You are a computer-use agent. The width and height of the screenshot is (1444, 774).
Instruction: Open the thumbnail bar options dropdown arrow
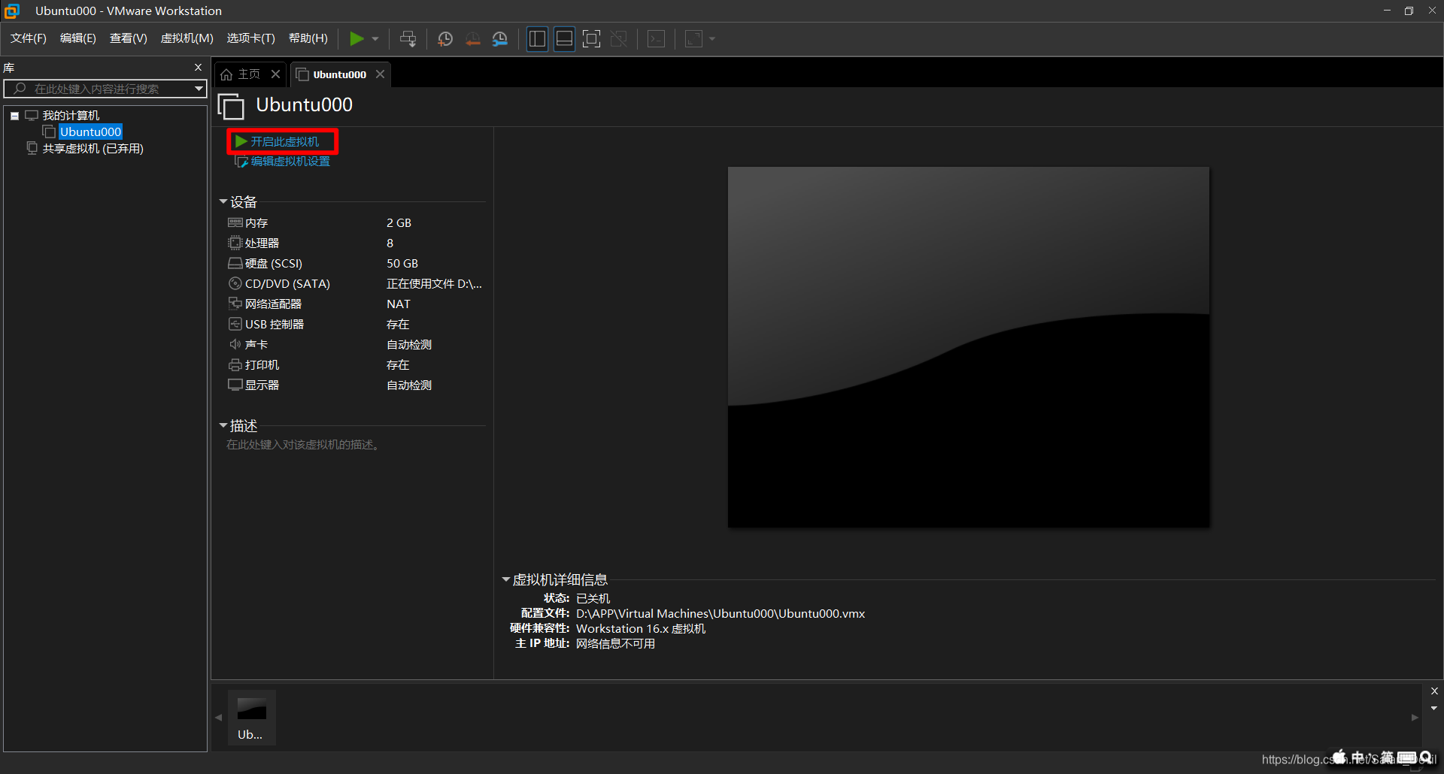click(1434, 708)
